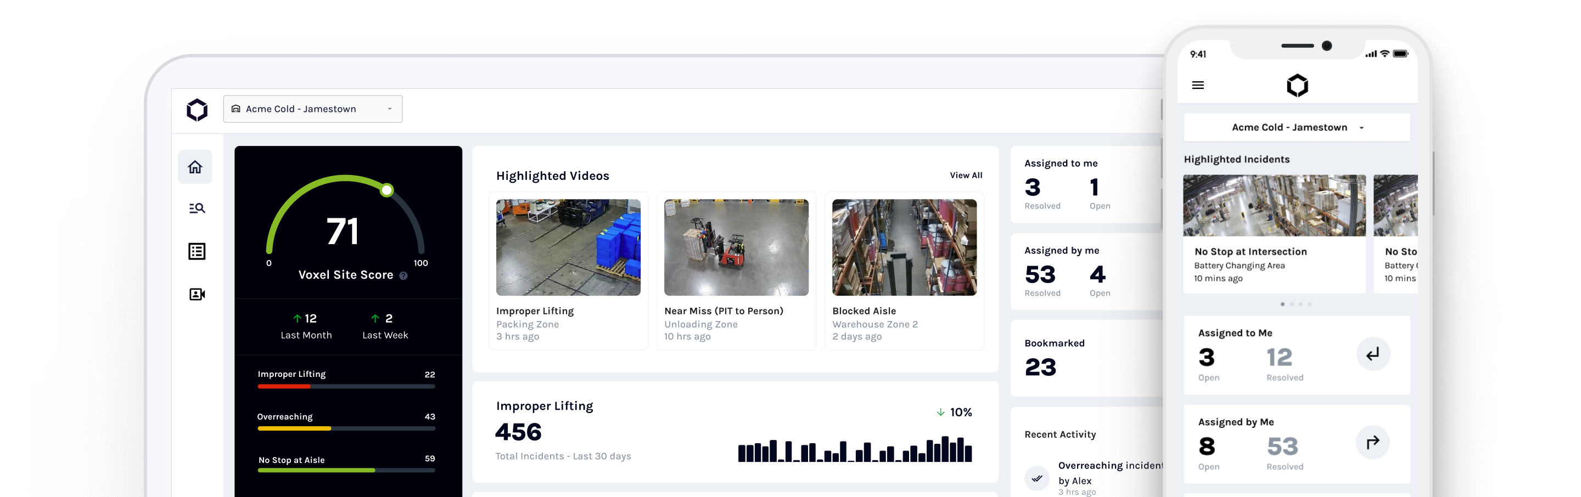Open the Acme Cold - Jamestown selector on phone
This screenshot has height=497, width=1581.
click(1296, 128)
